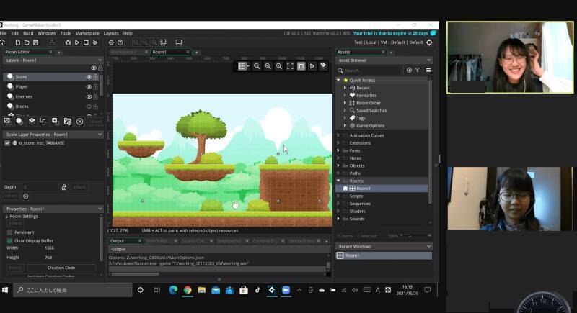Viewport: 577px width, 313px height.
Task: Create a new project via toolbar icon
Action: click(x=17, y=42)
